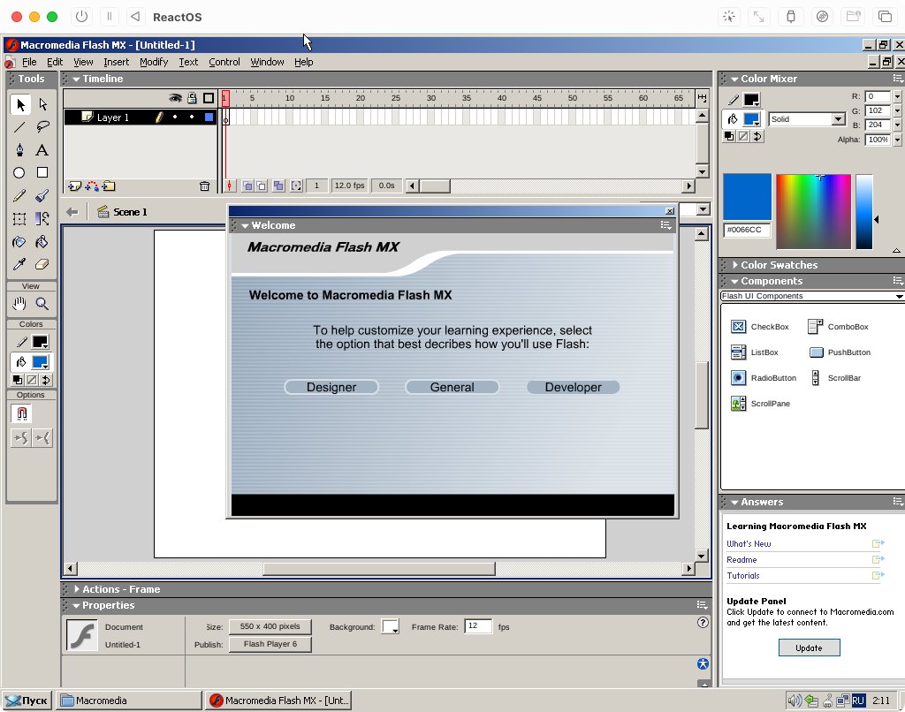Viewport: 905px width, 712px height.
Task: Select the Oval tool
Action: [19, 172]
